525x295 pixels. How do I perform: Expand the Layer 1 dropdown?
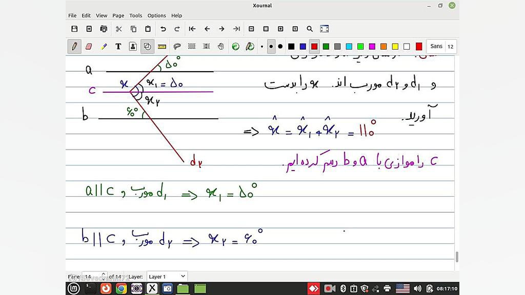(167, 277)
